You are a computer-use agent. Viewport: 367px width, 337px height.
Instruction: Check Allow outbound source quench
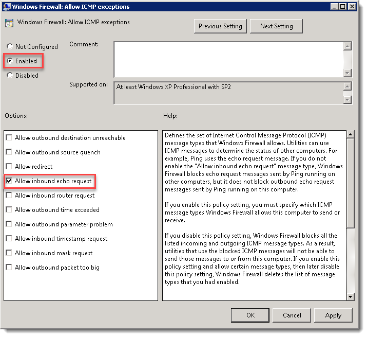(9, 152)
